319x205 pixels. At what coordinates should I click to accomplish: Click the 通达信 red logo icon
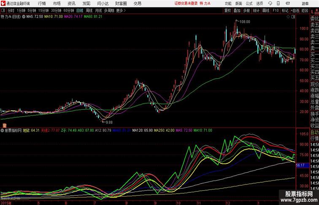point(3,3)
